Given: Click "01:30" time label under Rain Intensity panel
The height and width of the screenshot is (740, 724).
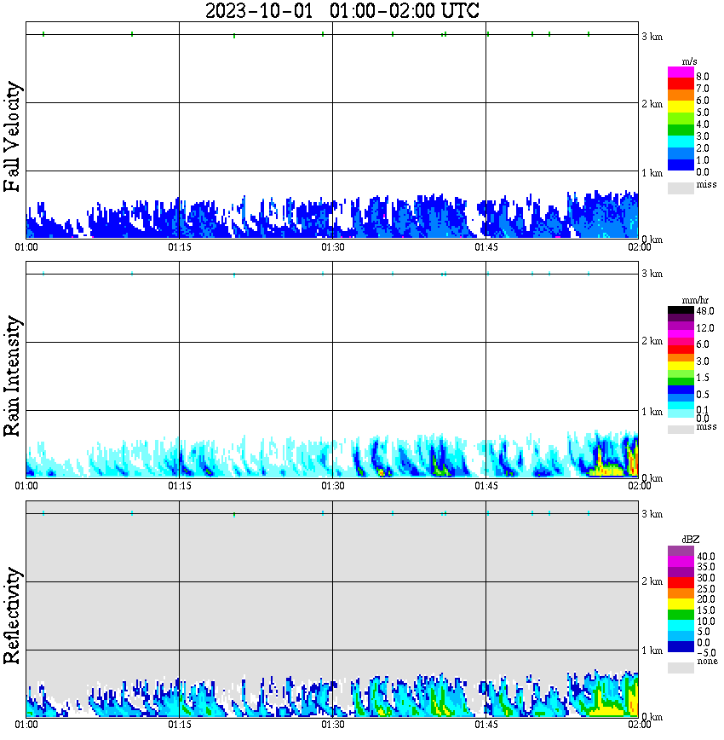Looking at the screenshot, I should pyautogui.click(x=333, y=486).
